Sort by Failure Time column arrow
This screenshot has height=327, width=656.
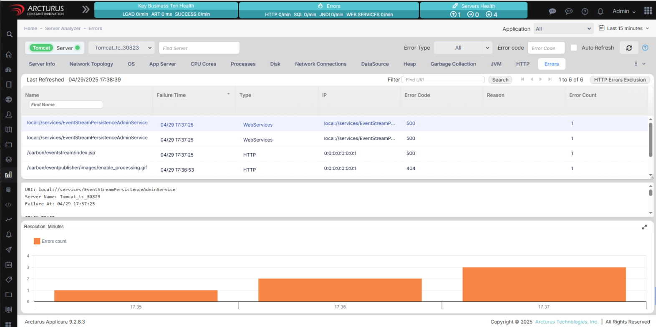pos(228,94)
